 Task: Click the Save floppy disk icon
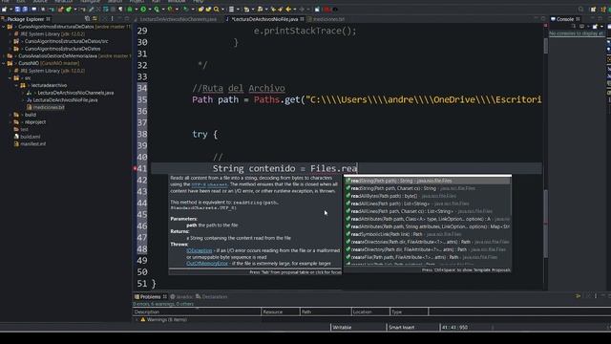(x=17, y=9)
